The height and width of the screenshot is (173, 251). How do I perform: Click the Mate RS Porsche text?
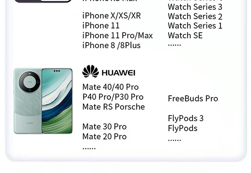113,107
